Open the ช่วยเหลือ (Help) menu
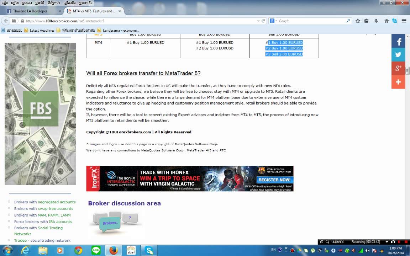 [x=86, y=3]
